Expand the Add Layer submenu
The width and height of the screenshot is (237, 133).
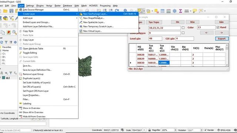(48, 18)
